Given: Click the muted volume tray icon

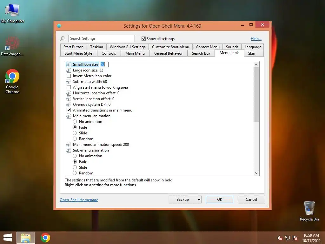Looking at the screenshot, I should [x=280, y=238].
